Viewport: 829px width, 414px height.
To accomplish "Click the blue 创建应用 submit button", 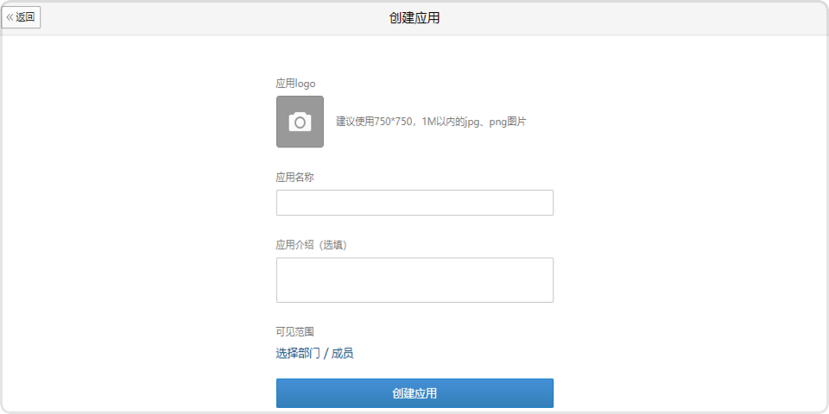I will click(414, 393).
